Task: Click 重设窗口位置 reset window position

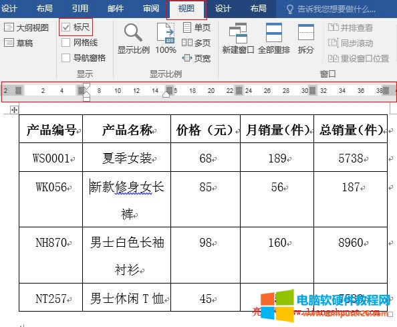Action: tap(358, 58)
